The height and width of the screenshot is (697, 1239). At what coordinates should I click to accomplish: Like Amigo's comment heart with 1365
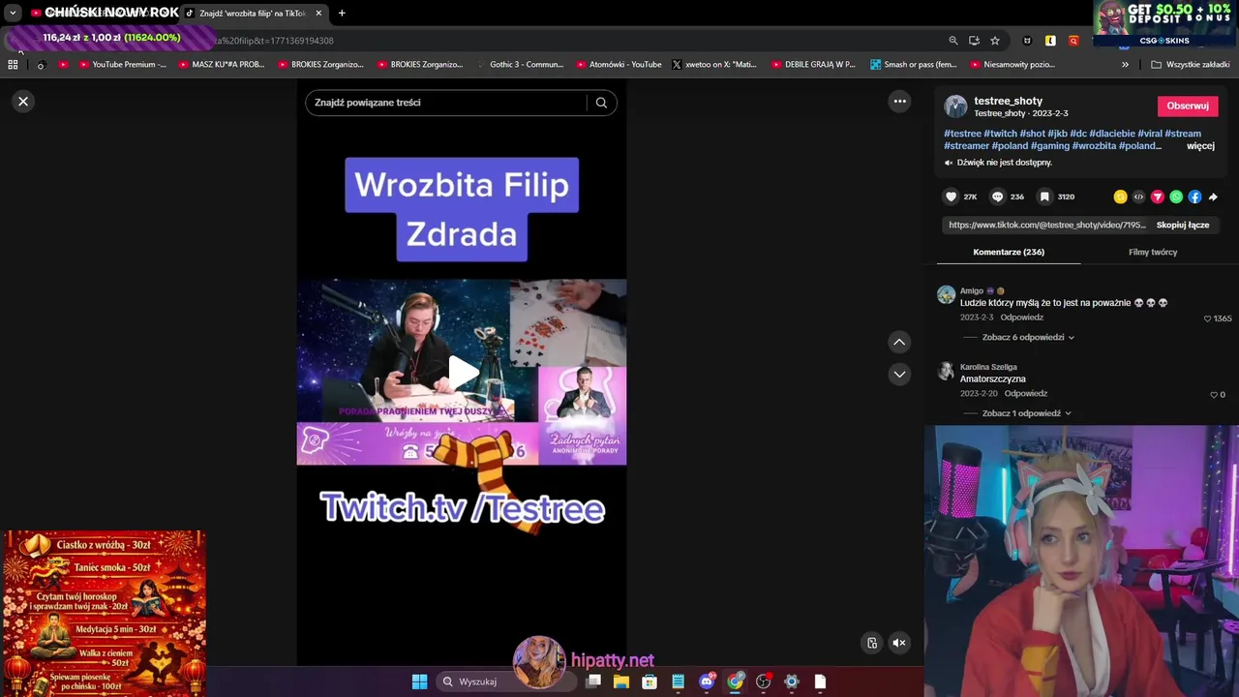[x=1207, y=318]
